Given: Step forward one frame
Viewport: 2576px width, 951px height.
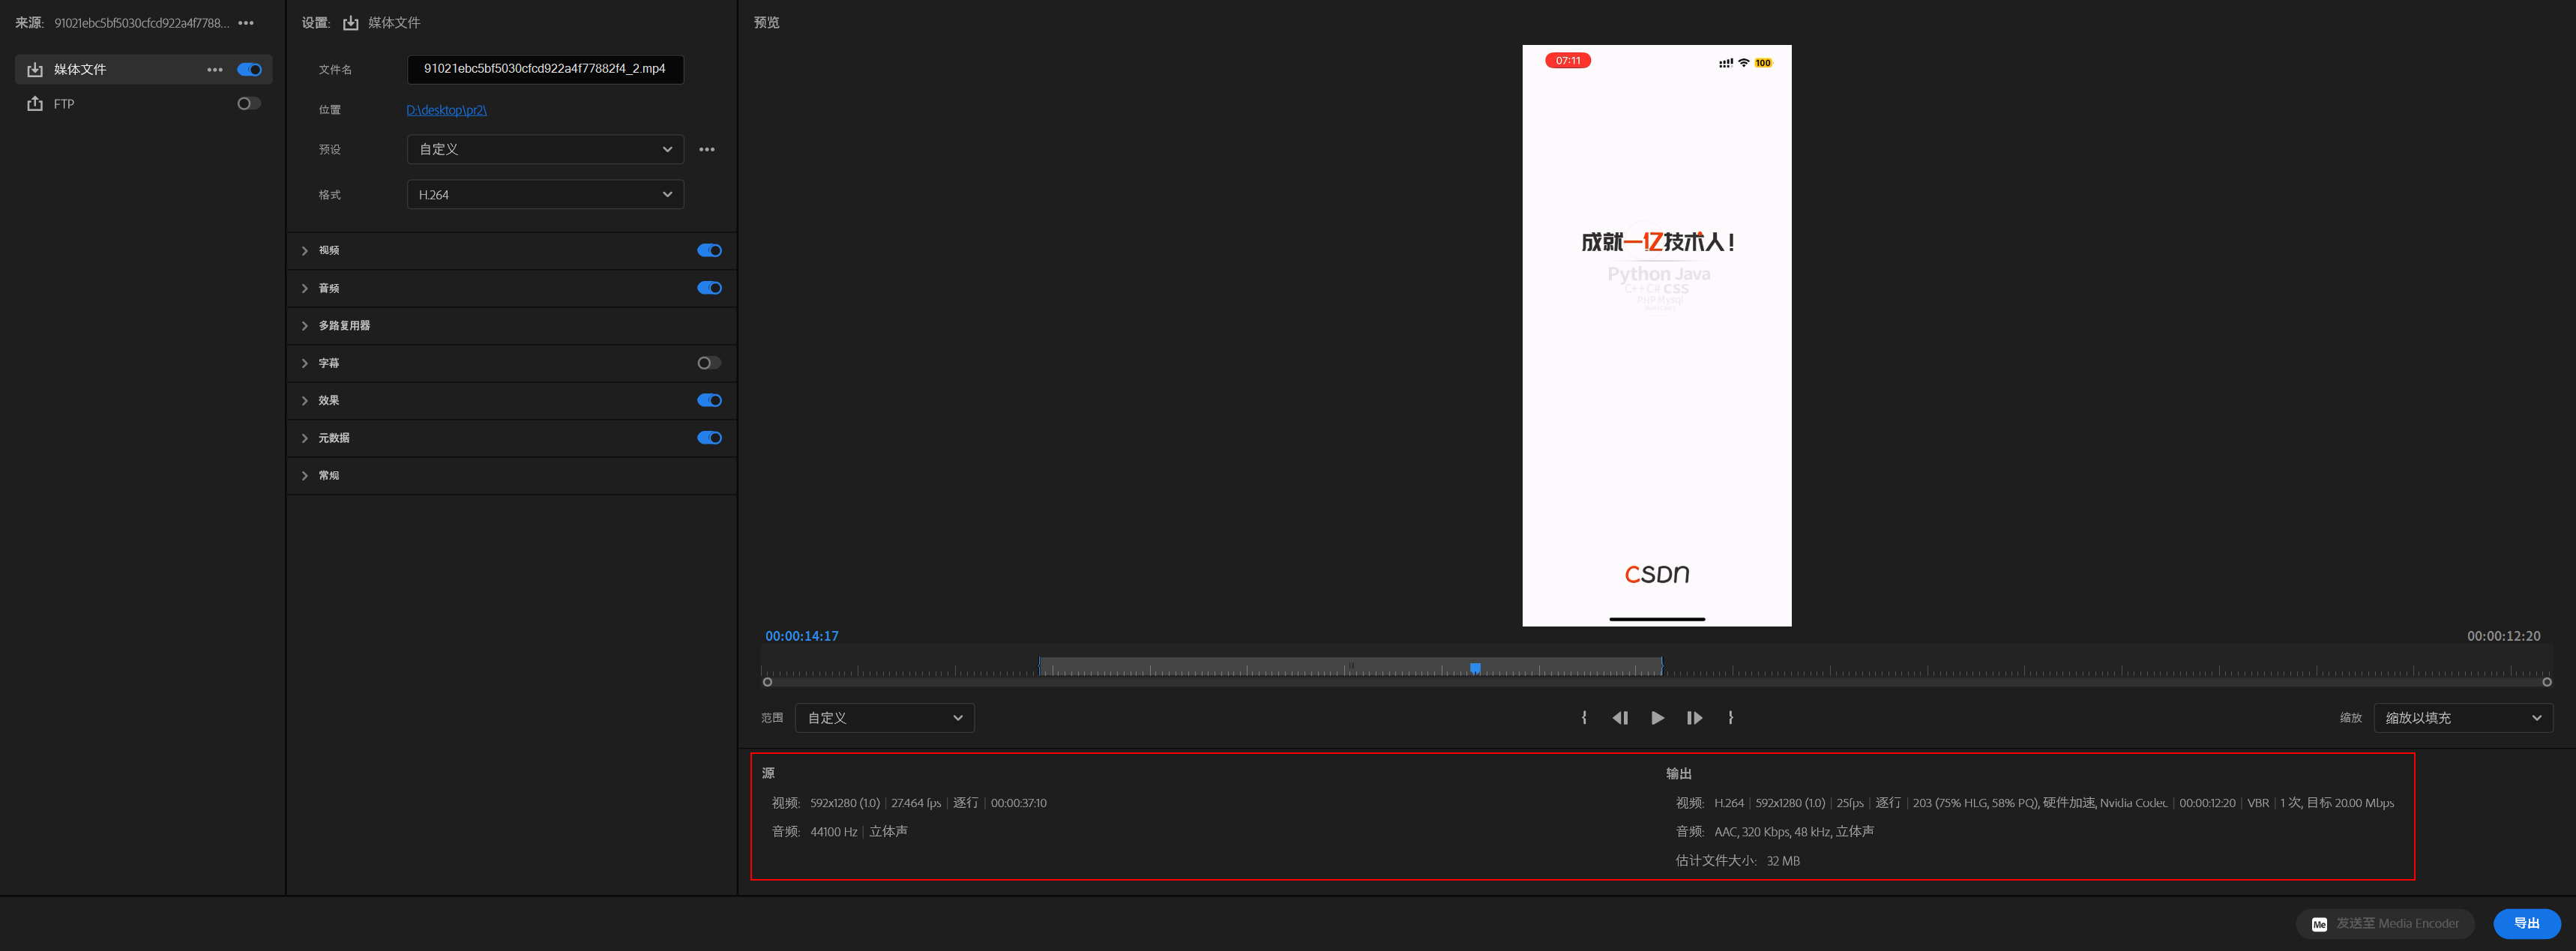Looking at the screenshot, I should [1694, 718].
